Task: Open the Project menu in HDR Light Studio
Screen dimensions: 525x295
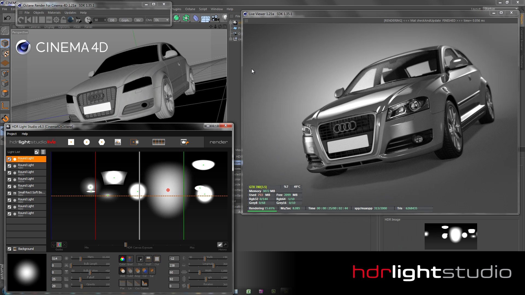Action: tap(12, 134)
